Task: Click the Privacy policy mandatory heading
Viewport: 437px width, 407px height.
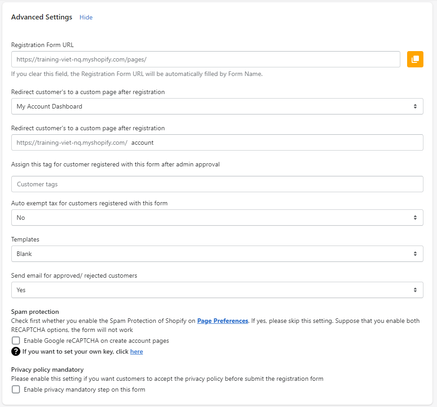Action: 47,369
